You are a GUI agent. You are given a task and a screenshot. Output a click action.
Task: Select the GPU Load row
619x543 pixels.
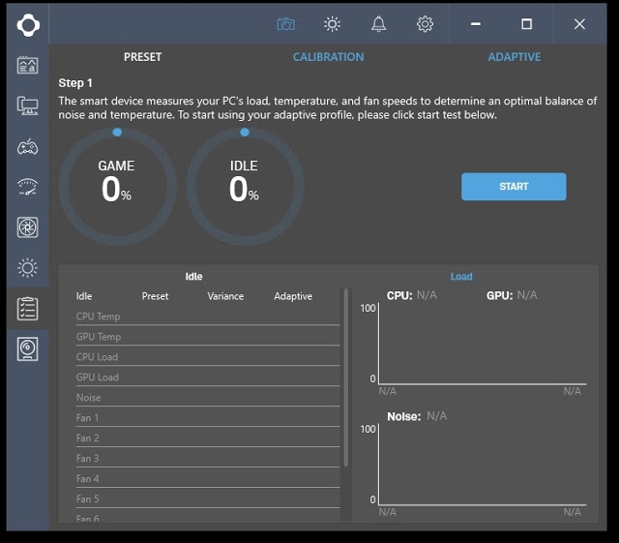pos(208,377)
